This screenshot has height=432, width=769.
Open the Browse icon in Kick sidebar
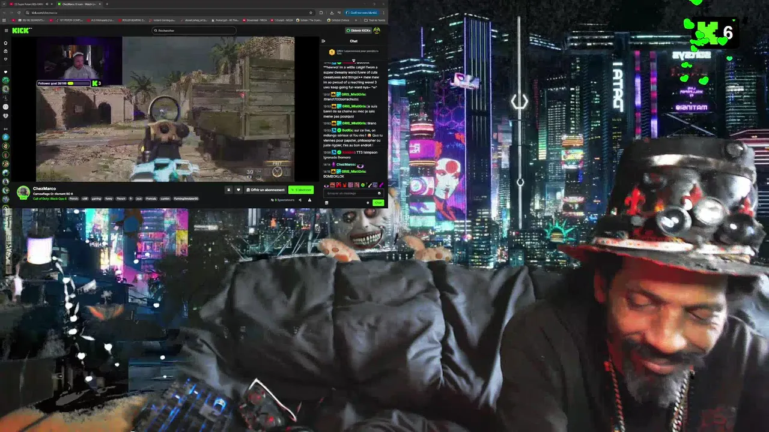(5, 51)
